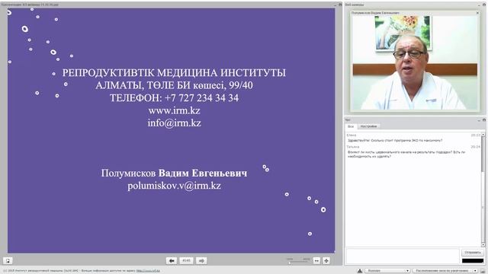
Task: Fit slide to full view with four-arrow icon
Action: coord(326,260)
